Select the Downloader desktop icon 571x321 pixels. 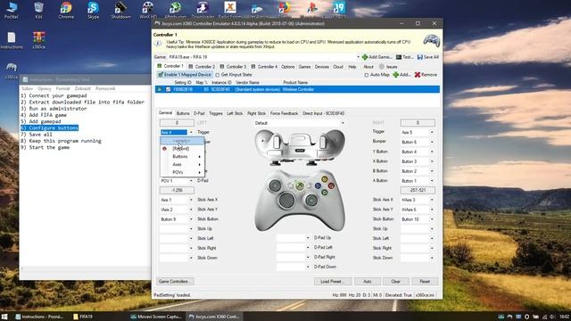pyautogui.click(x=203, y=10)
